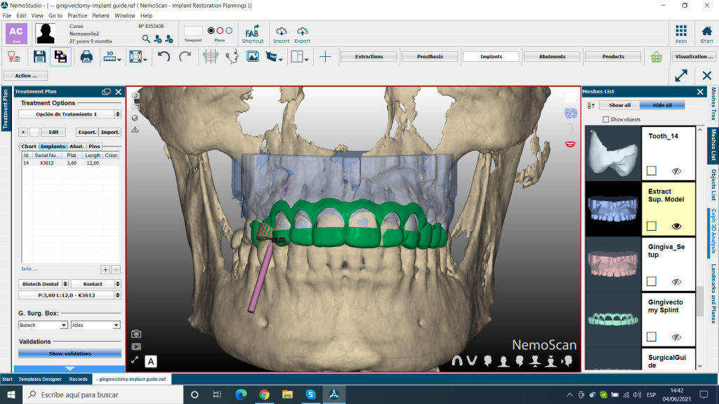
Task: Open the Biotech surgical box dropdown
Action: 43,325
